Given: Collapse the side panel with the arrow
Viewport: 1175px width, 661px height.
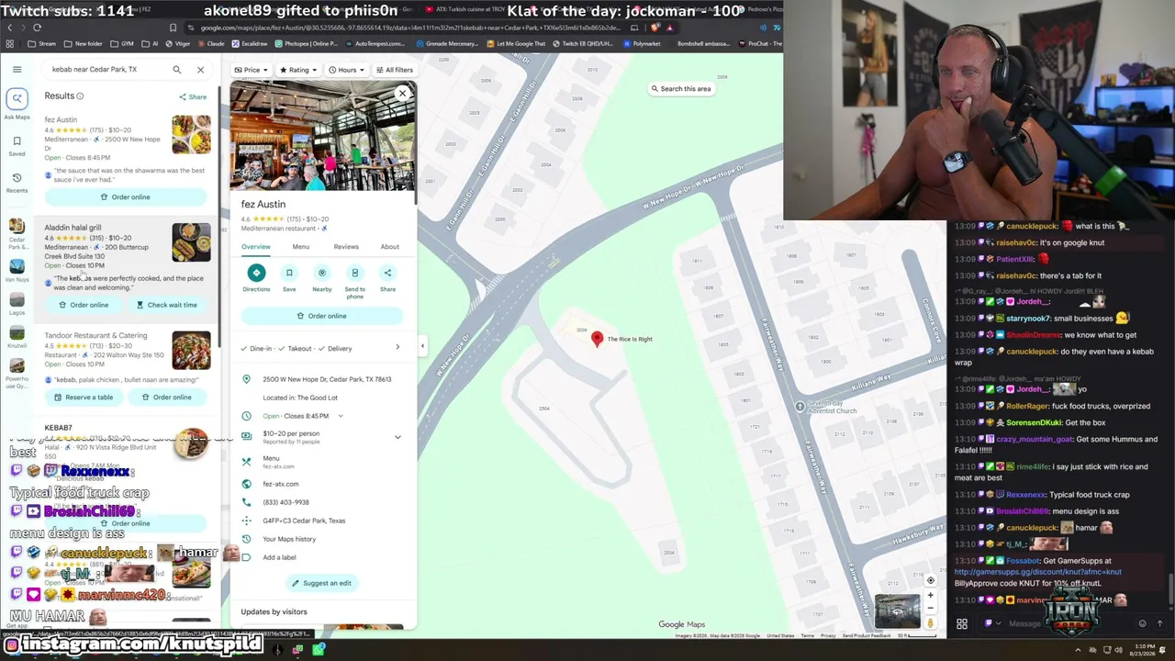Looking at the screenshot, I should coord(422,346).
